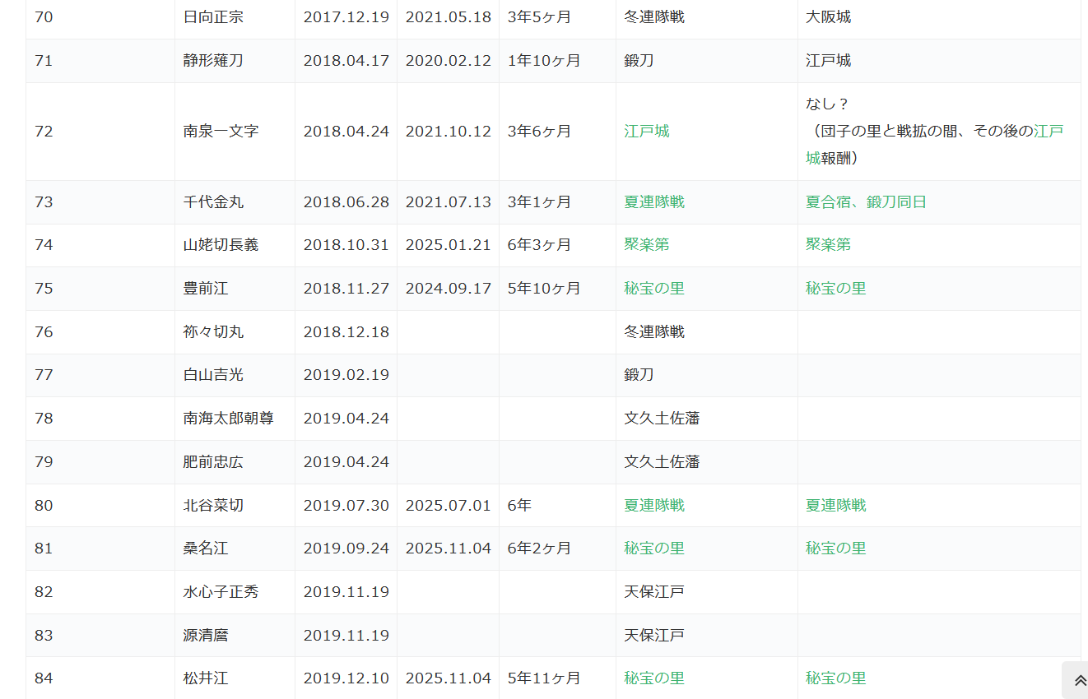This screenshot has height=699, width=1088.
Task: Click the first 秘宝の里 link in the 豊前江 row
Action: [653, 289]
